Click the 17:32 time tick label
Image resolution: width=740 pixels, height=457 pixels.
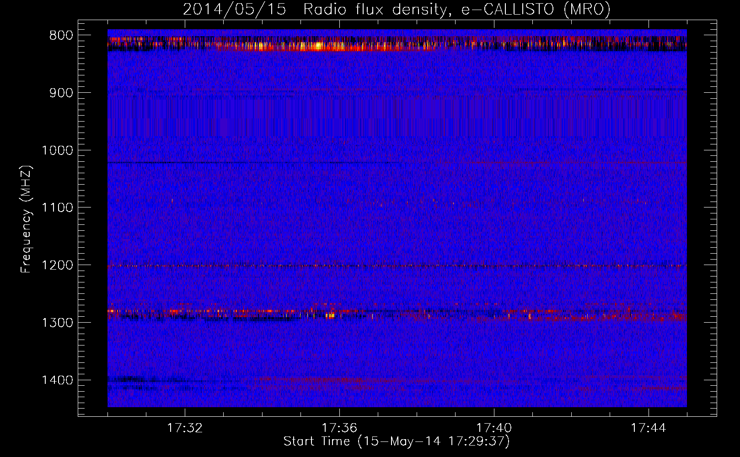click(x=185, y=428)
